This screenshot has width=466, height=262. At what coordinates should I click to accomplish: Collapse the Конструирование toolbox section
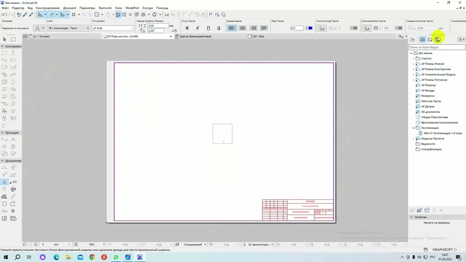click(2, 46)
